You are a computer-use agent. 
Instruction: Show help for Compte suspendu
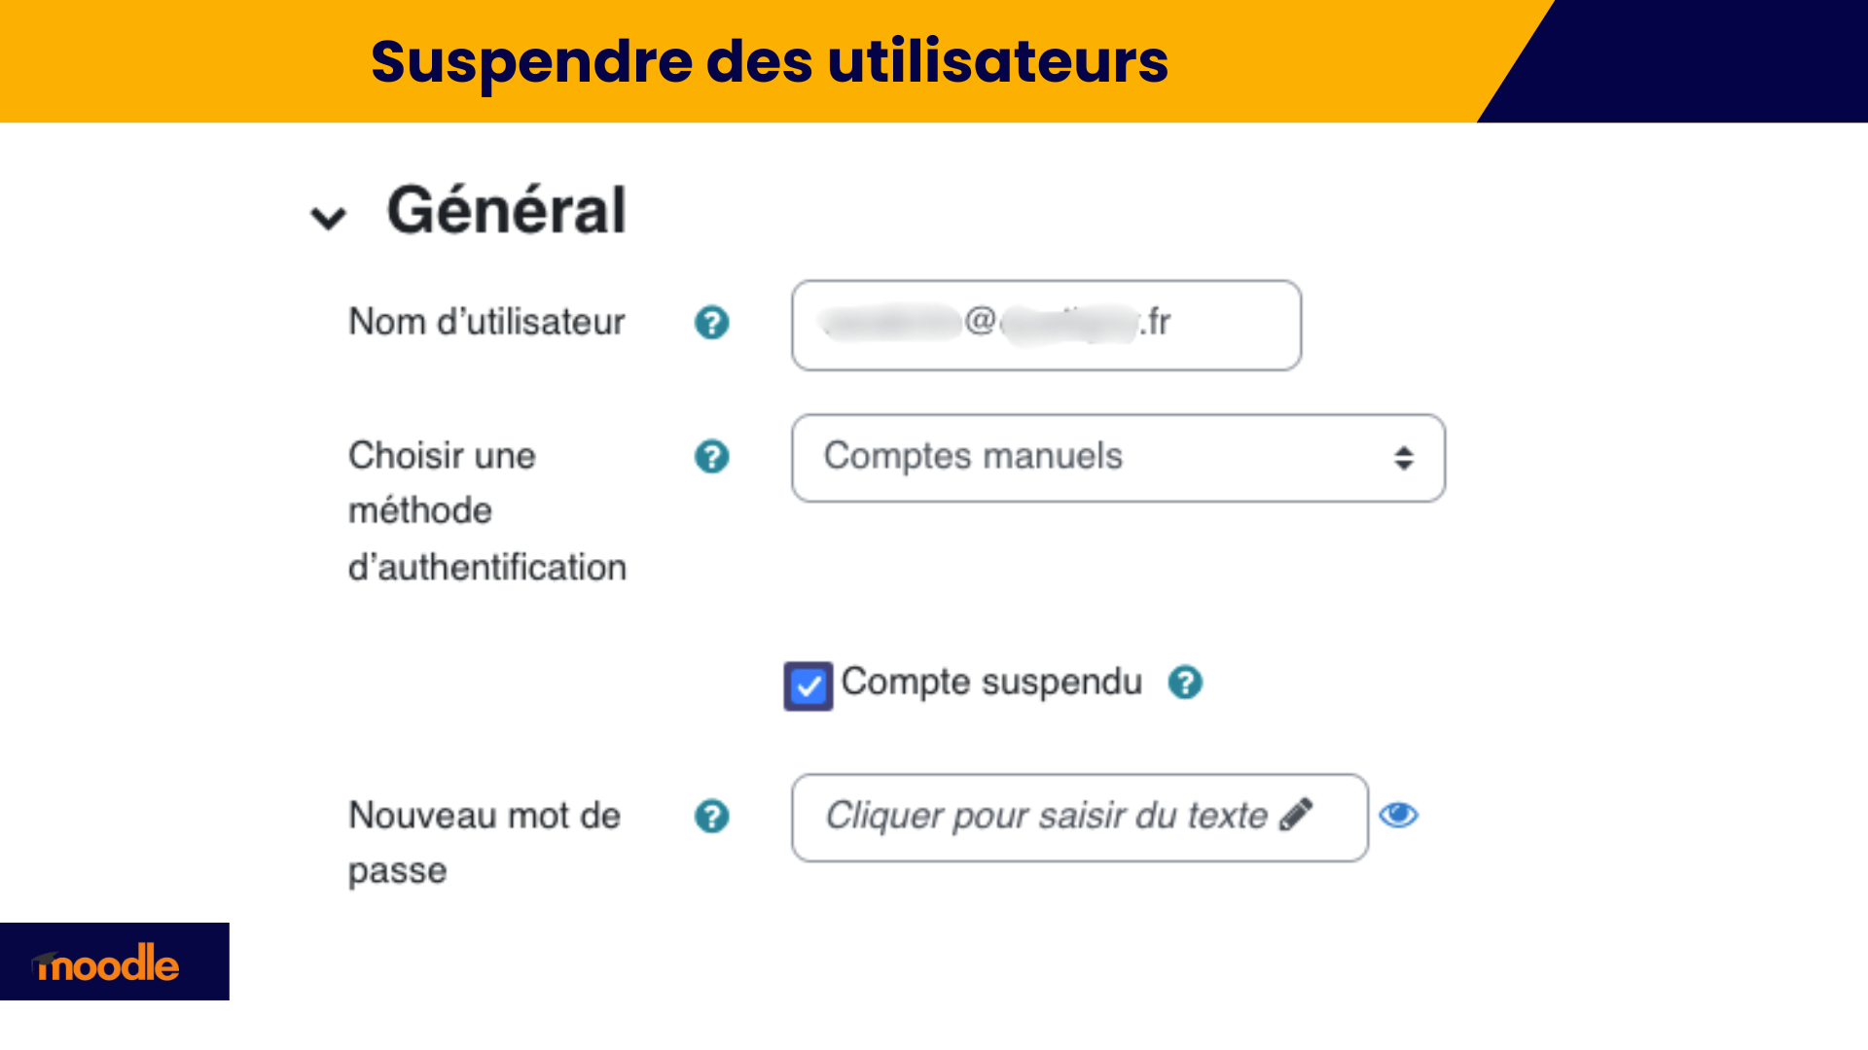coord(1185,682)
